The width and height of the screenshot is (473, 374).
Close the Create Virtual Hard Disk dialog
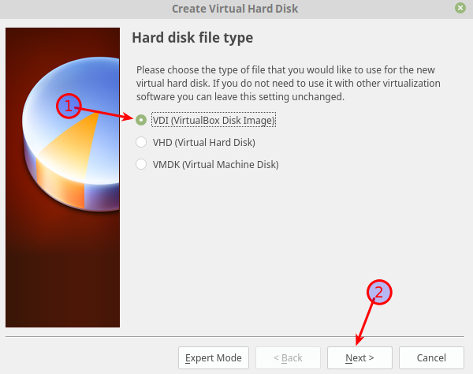(460, 8)
